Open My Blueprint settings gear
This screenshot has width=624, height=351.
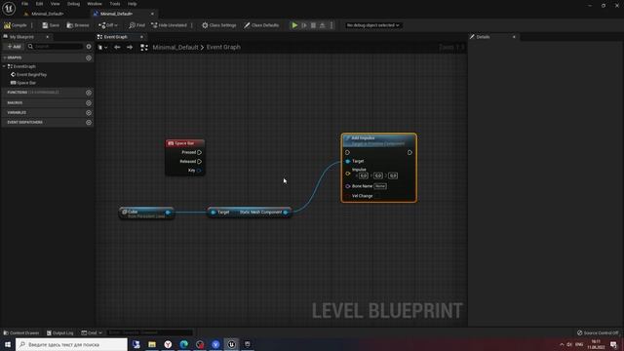(89, 47)
